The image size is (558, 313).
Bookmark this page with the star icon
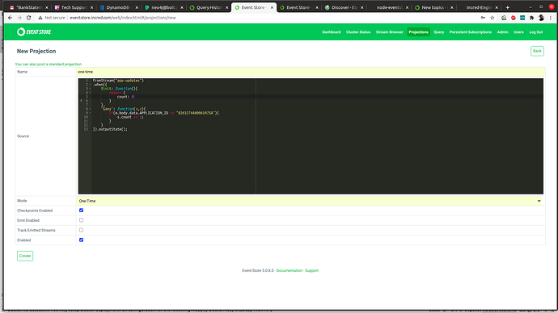[492, 18]
